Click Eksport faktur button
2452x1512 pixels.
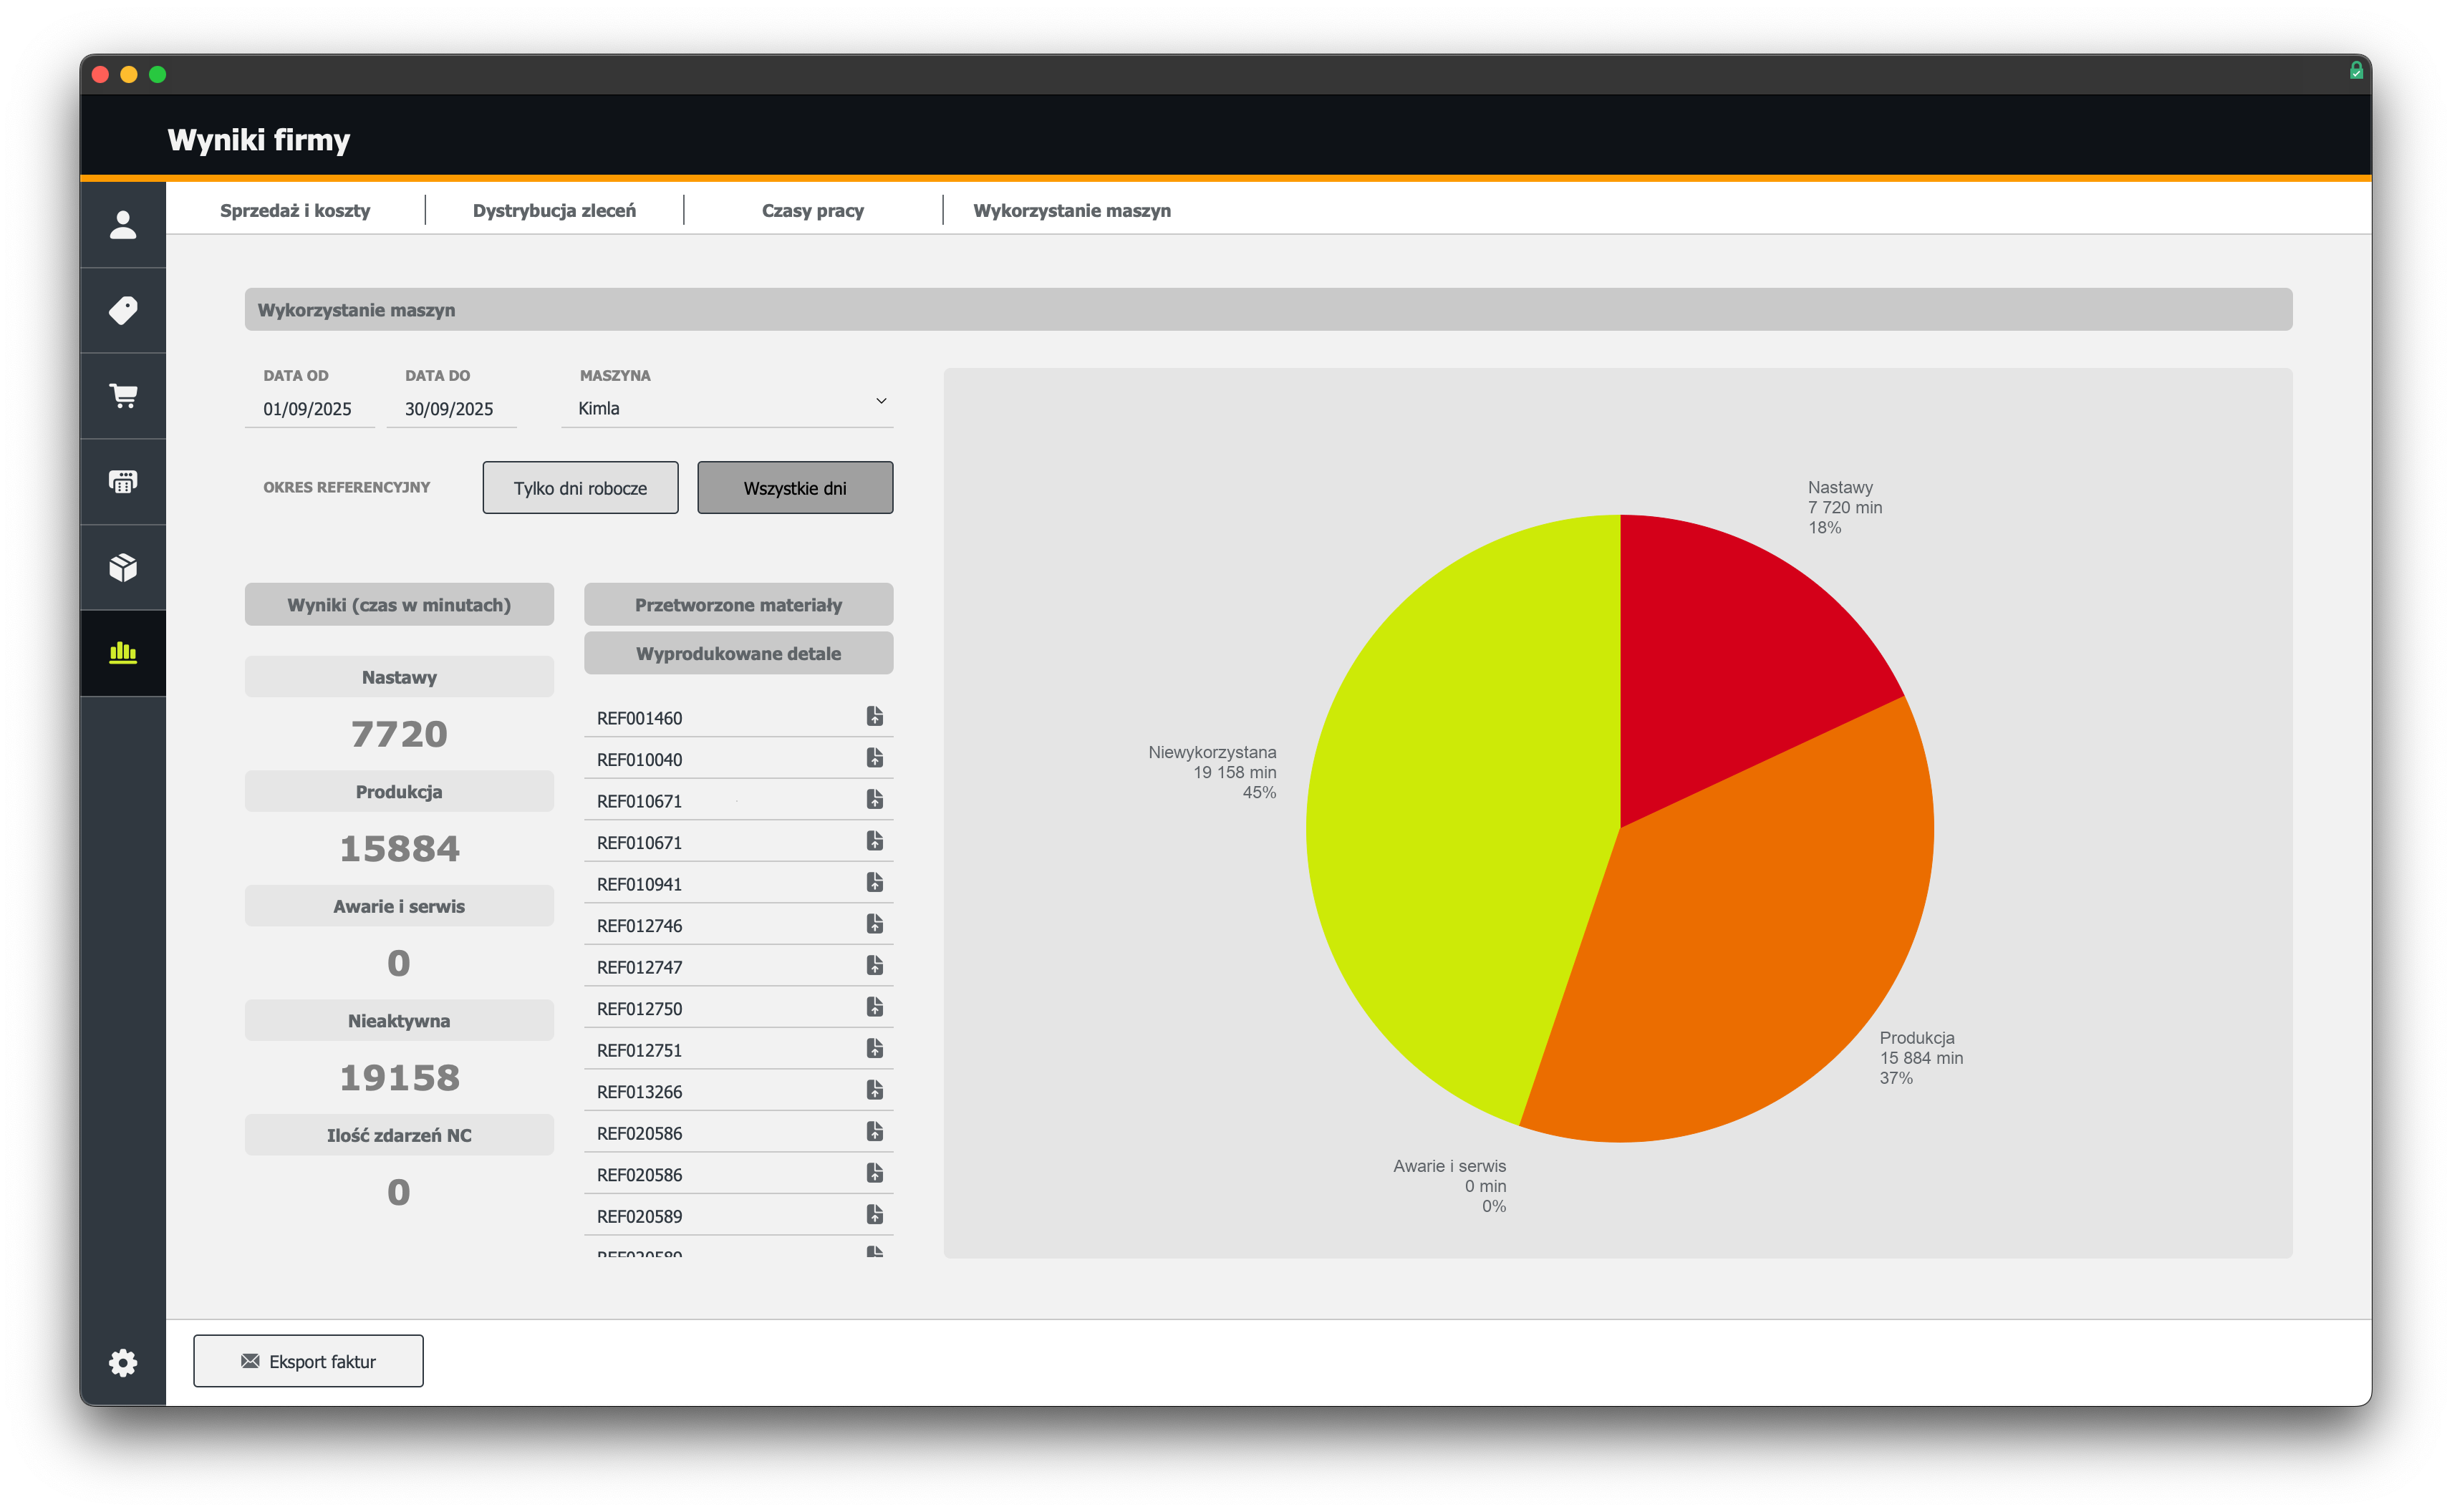point(308,1361)
